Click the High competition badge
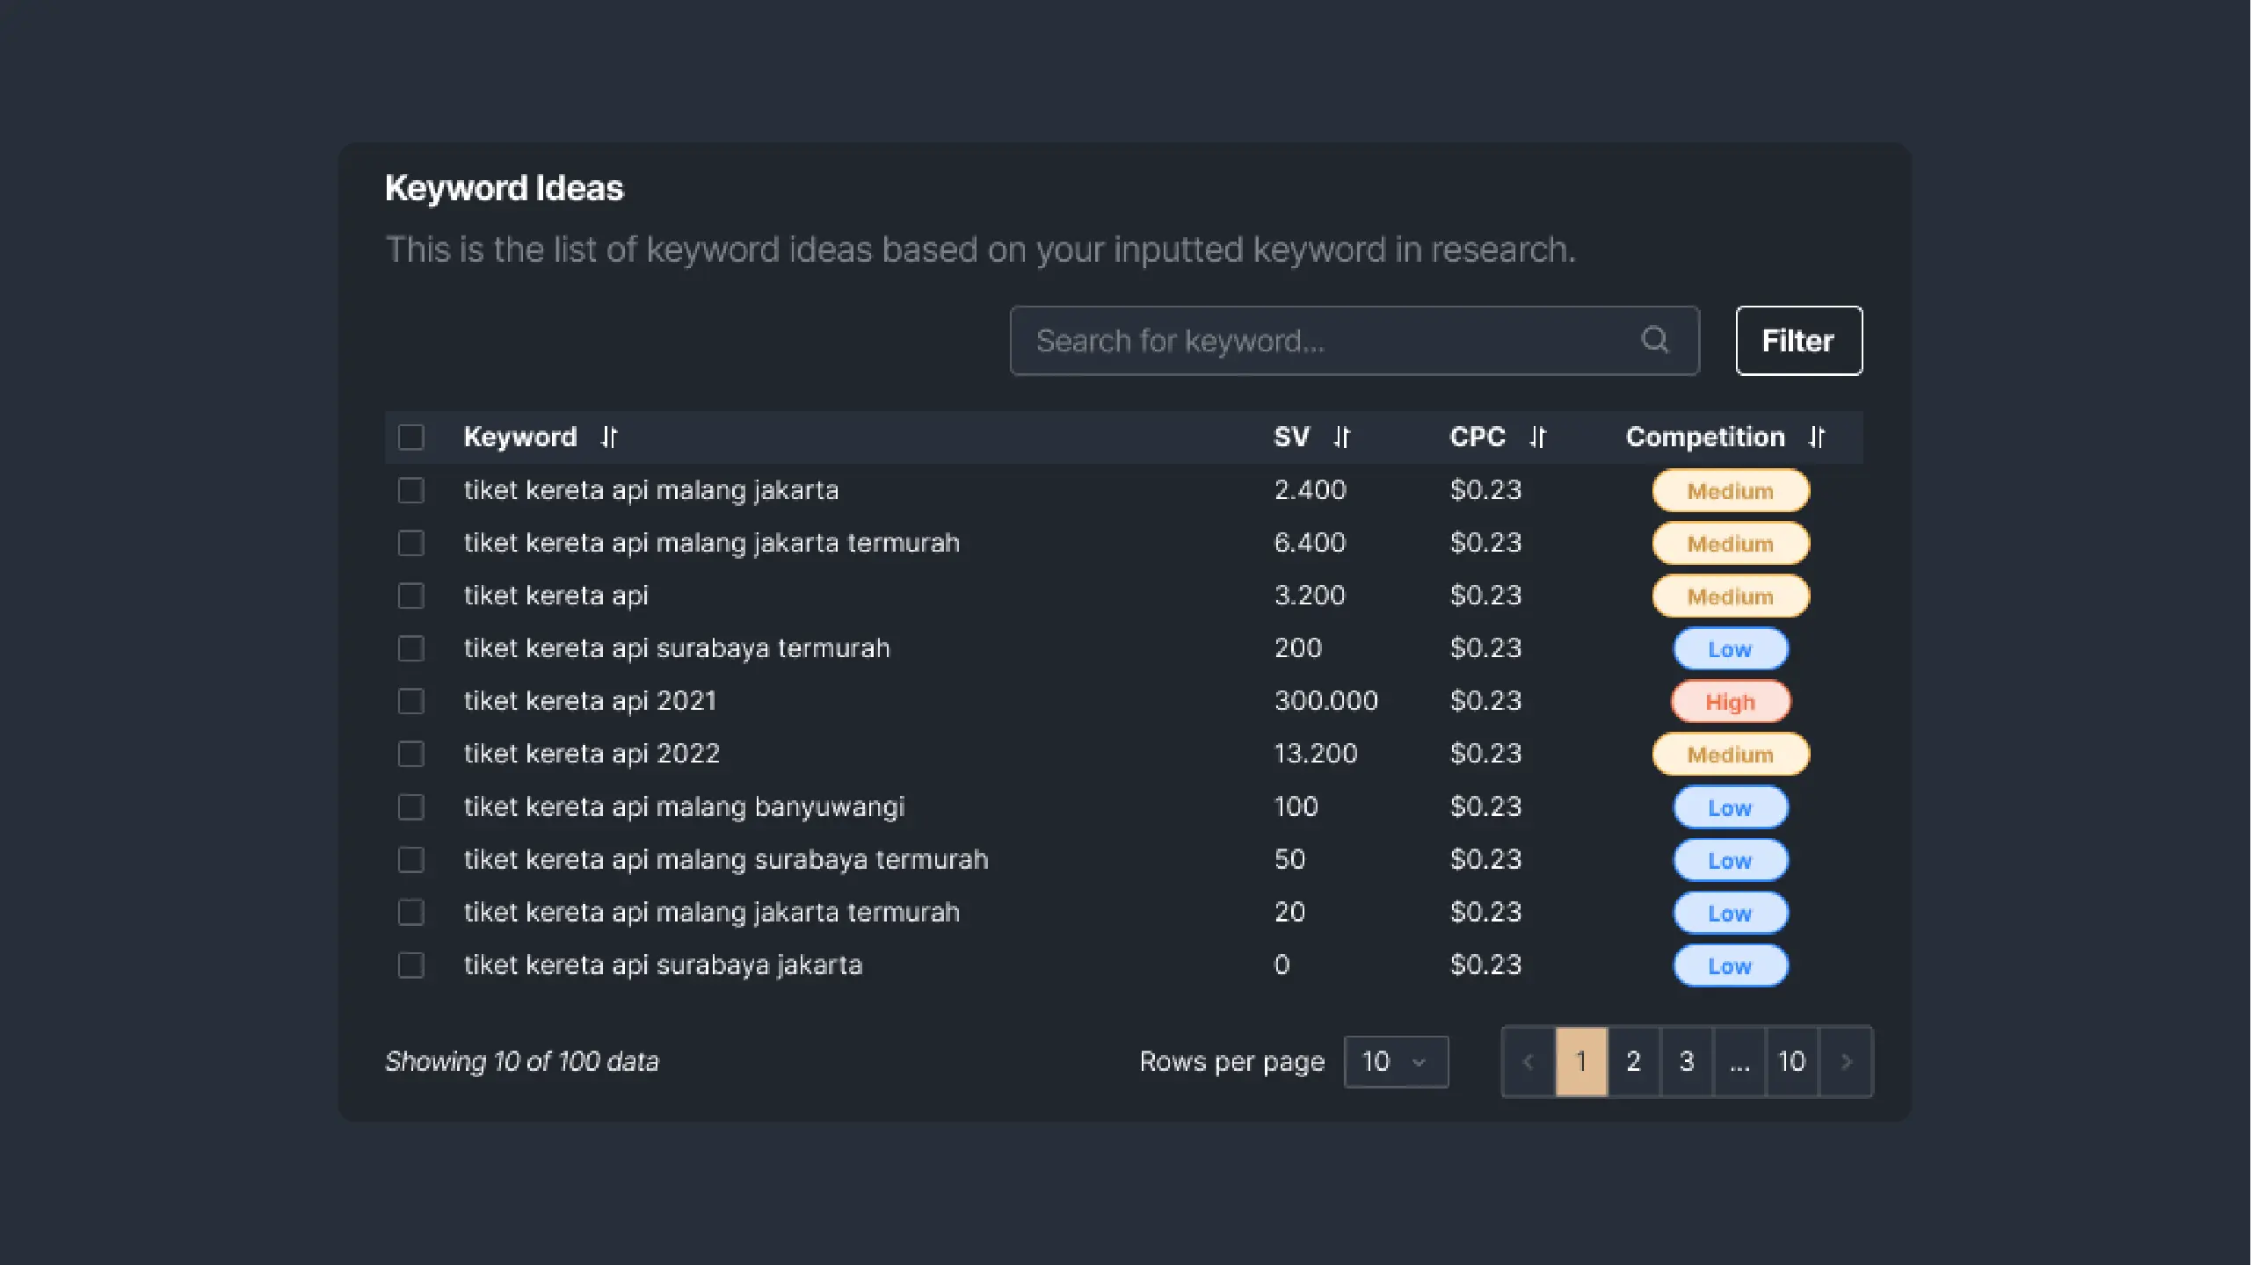Image resolution: width=2251 pixels, height=1265 pixels. tap(1730, 702)
